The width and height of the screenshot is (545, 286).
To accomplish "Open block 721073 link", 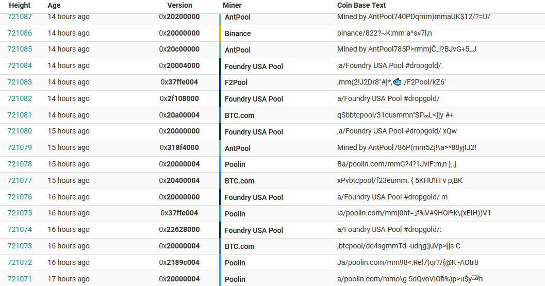I will 20,246.
